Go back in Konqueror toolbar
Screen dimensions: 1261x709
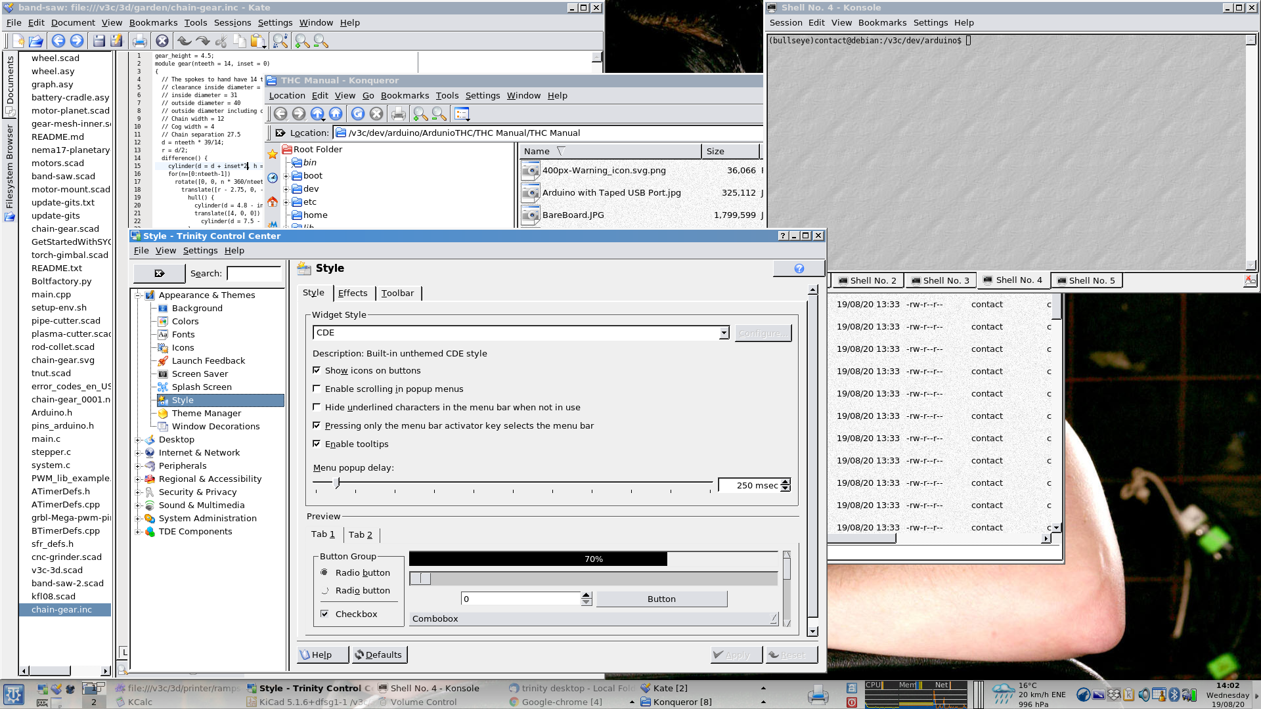coord(280,114)
